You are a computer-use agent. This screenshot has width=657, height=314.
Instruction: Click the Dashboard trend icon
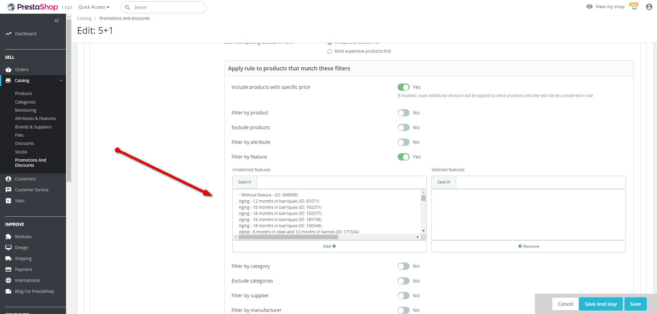9,34
